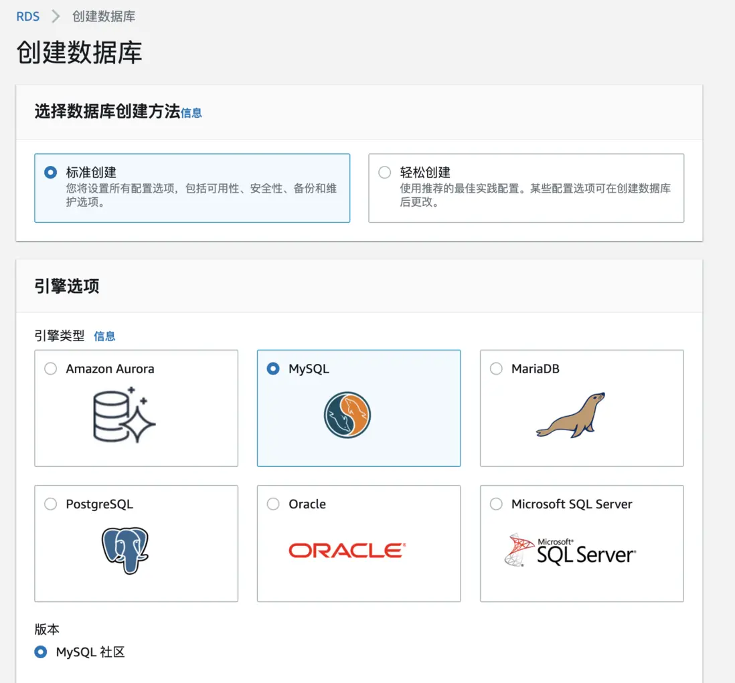The height and width of the screenshot is (683, 735).
Task: Click the PostgreSQL label text
Action: tap(99, 504)
